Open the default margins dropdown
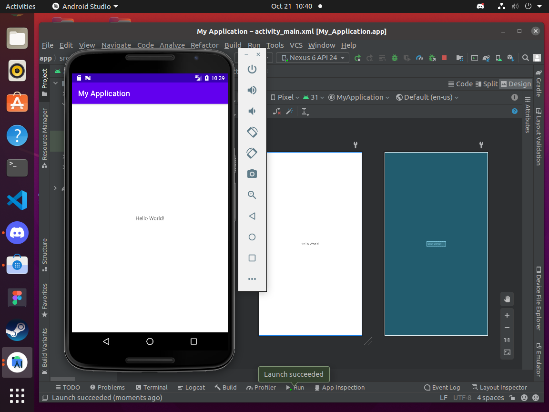Image resolution: width=549 pixels, height=412 pixels. (x=305, y=112)
